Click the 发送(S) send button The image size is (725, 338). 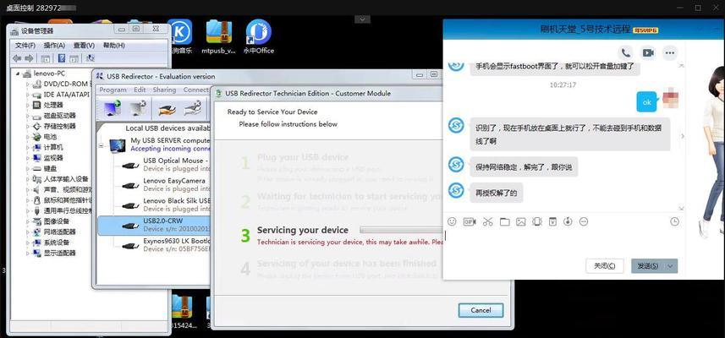click(x=648, y=266)
